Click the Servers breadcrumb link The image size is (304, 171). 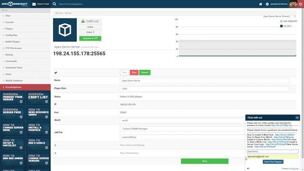tap(59, 13)
